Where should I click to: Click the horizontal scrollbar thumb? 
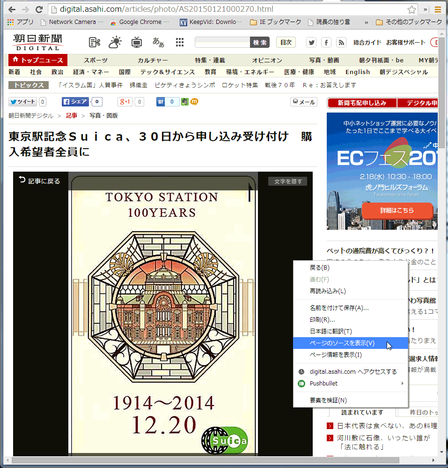pos(205,460)
